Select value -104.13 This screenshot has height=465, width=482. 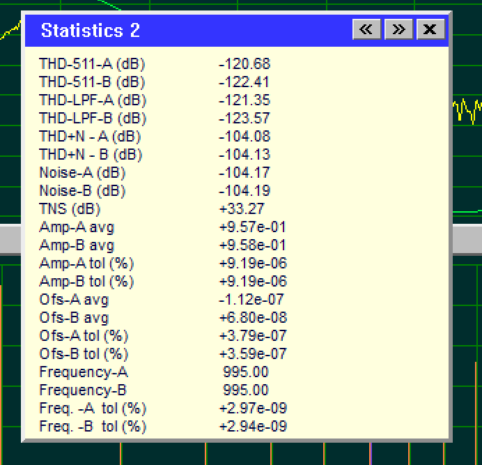[244, 155]
